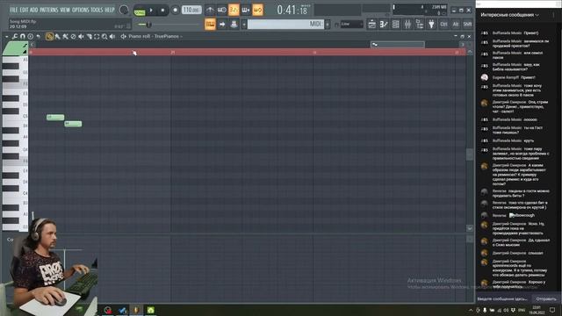Viewport: 562px width, 316px height.
Task: Toggle wait for input before playing
Action: coord(222,10)
